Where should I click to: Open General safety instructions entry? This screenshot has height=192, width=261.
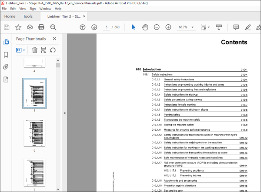[199, 79]
